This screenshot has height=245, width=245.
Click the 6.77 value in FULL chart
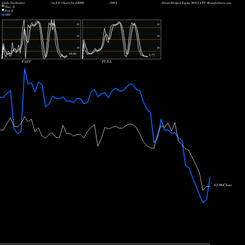152,55
